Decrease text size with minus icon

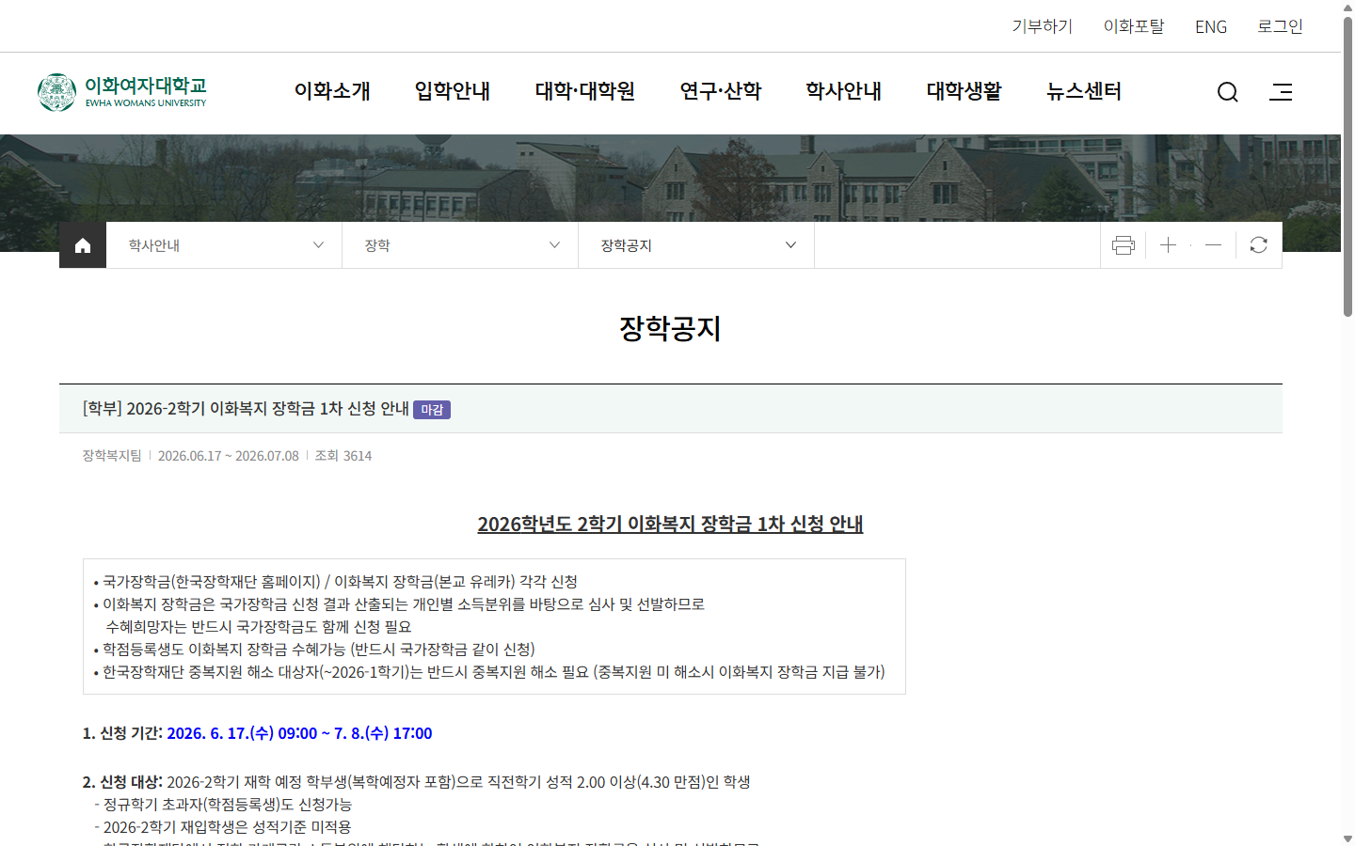pos(1213,245)
